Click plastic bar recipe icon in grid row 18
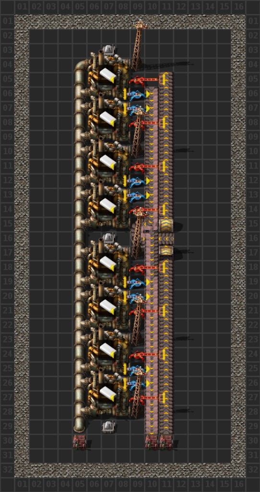 [x=108, y=264]
